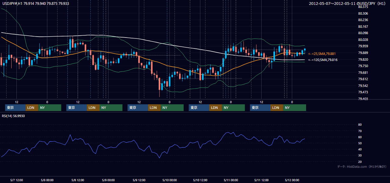Image resolution: width=390 pixels, height=183 pixels.
Task: Select the 5/10 12:00 date label
Action: 200,180
